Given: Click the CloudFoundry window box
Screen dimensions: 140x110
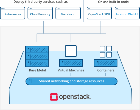Looking at the screenshot, I should [x=40, y=13].
